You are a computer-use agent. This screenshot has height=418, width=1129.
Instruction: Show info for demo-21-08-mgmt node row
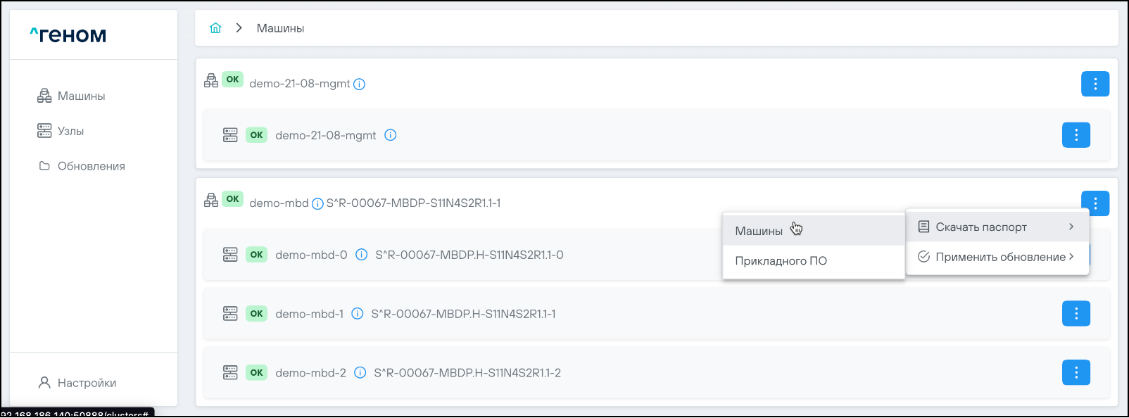pos(391,135)
